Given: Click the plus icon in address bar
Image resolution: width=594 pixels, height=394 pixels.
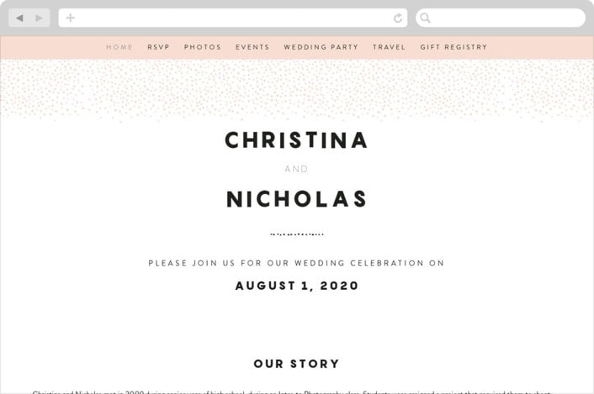Looking at the screenshot, I should click(71, 18).
